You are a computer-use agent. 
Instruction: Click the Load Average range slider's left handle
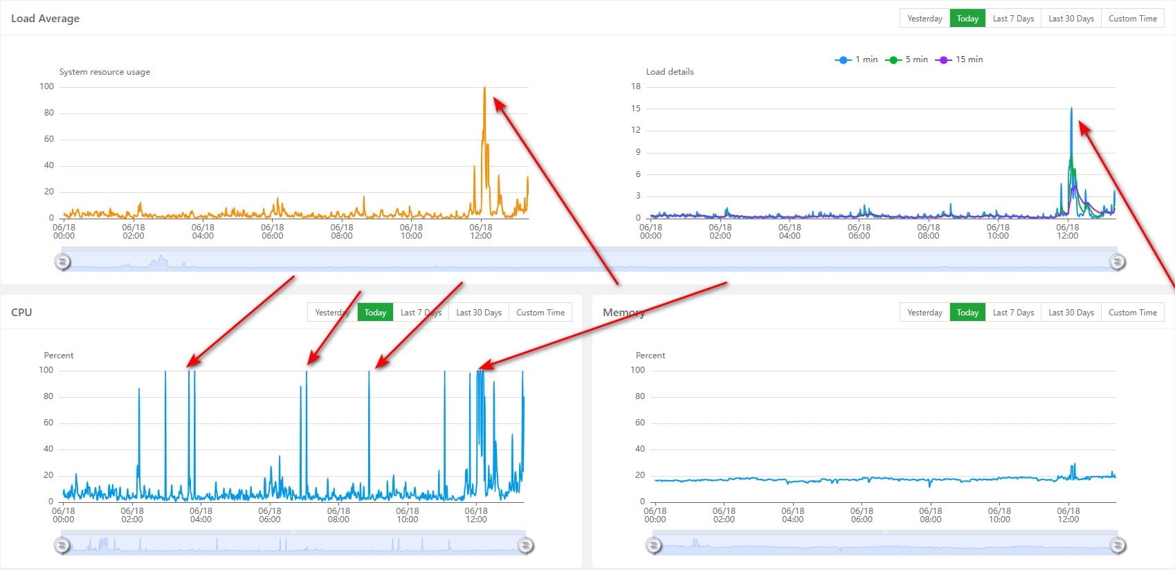(x=62, y=261)
